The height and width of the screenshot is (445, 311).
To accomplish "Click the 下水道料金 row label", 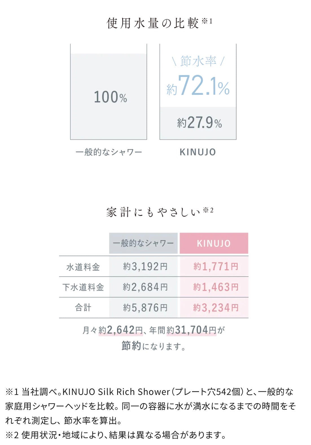I will click(83, 287).
